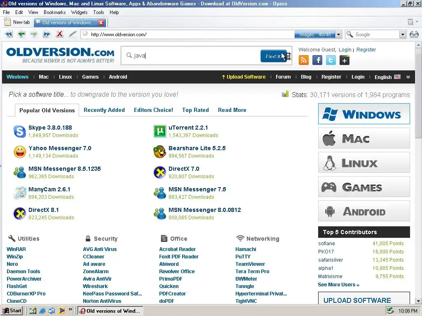The image size is (422, 316).
Task: Open the English language selector
Action: [387, 77]
